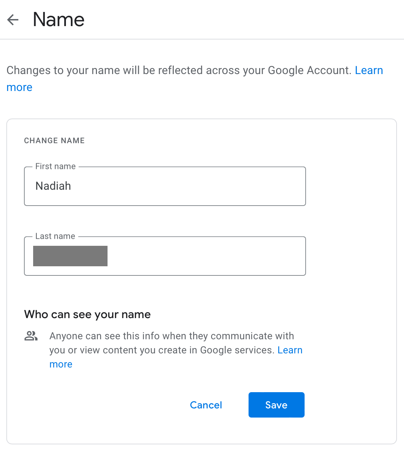Click the "more" link below account changes text

click(19, 87)
